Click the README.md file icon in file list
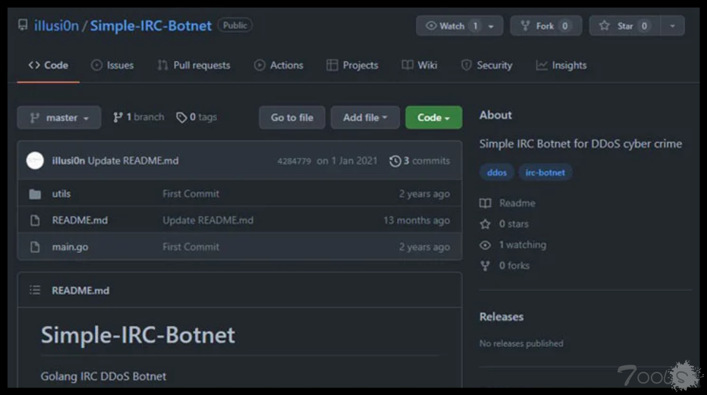This screenshot has width=707, height=395. 35,221
